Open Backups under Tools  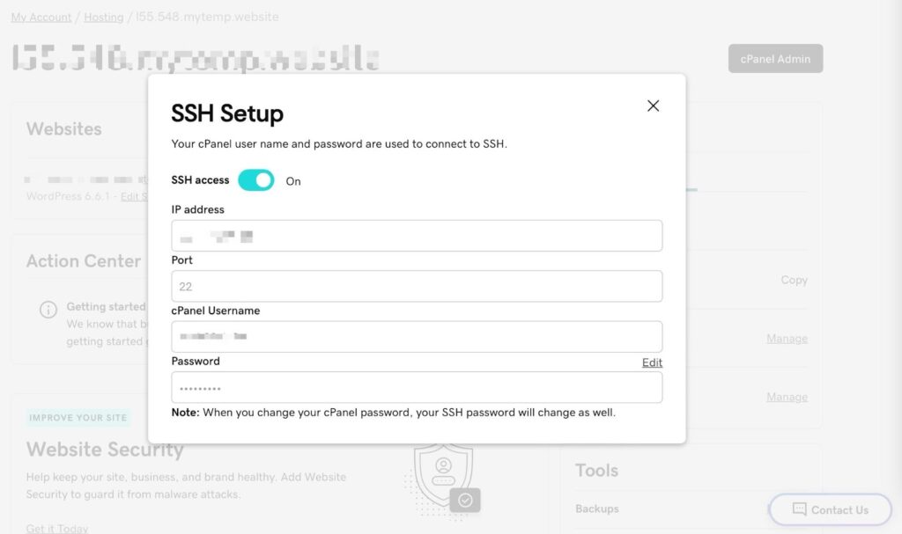click(597, 508)
